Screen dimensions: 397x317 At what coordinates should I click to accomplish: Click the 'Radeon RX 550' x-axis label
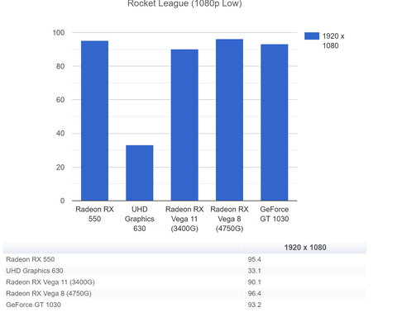pyautogui.click(x=94, y=214)
